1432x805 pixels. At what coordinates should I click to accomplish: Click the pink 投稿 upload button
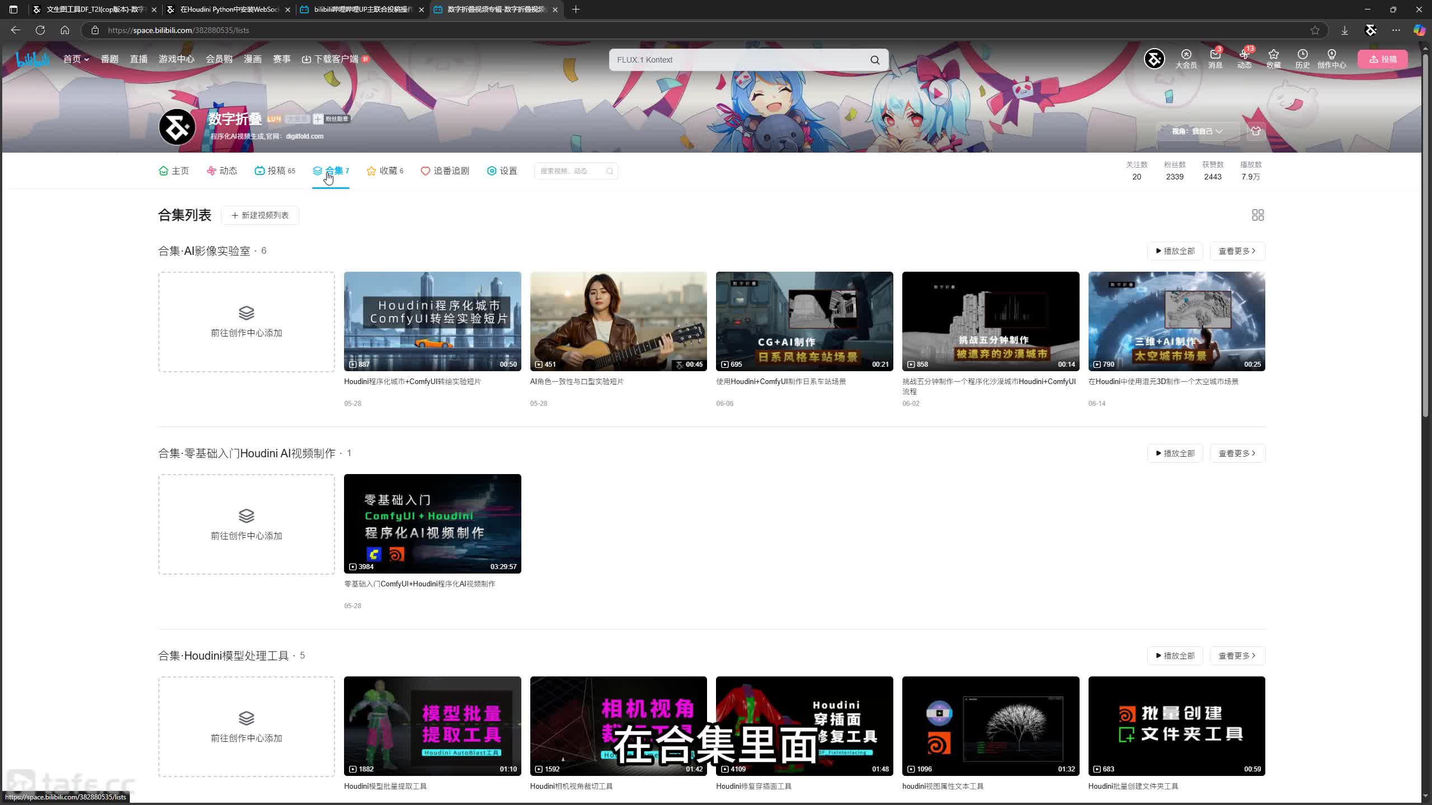click(x=1383, y=59)
